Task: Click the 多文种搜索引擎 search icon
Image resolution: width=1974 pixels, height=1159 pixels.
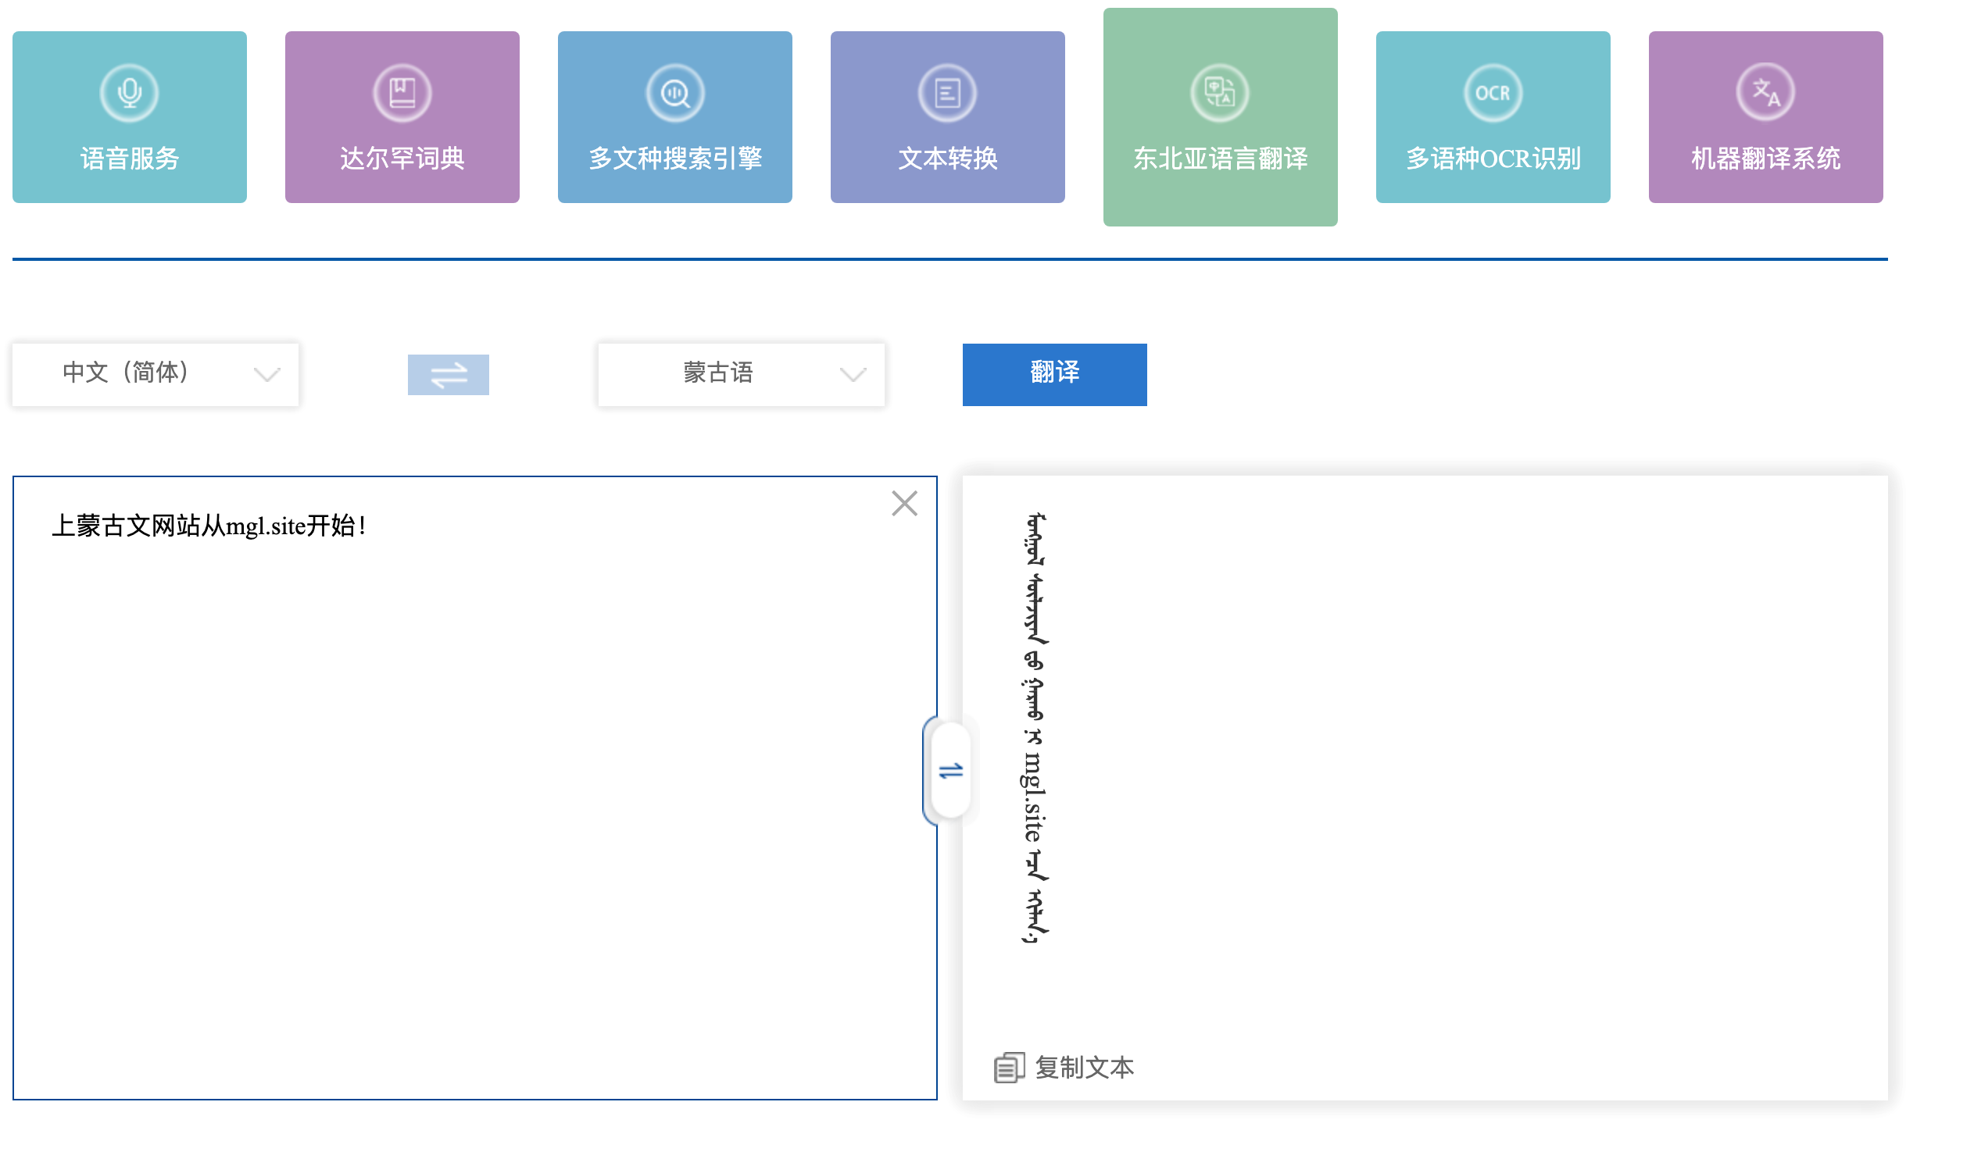Action: [674, 93]
